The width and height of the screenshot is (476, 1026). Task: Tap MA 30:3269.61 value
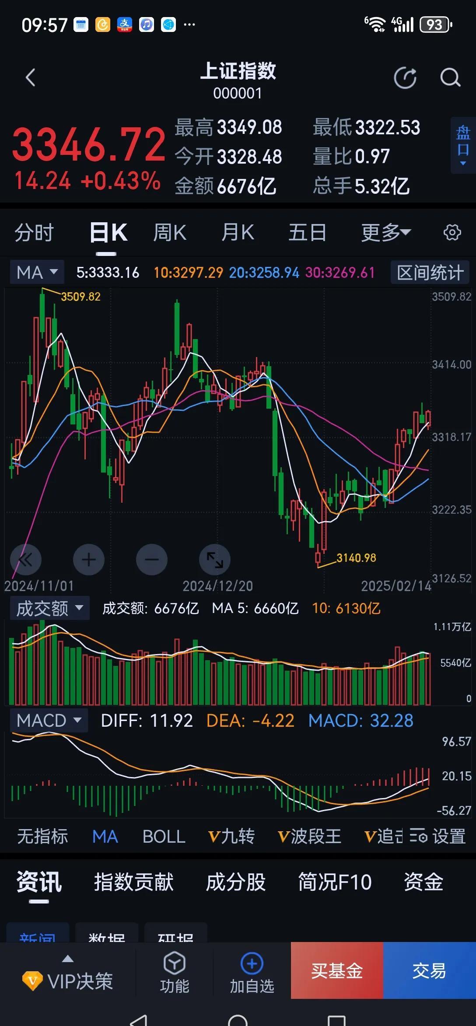[340, 273]
